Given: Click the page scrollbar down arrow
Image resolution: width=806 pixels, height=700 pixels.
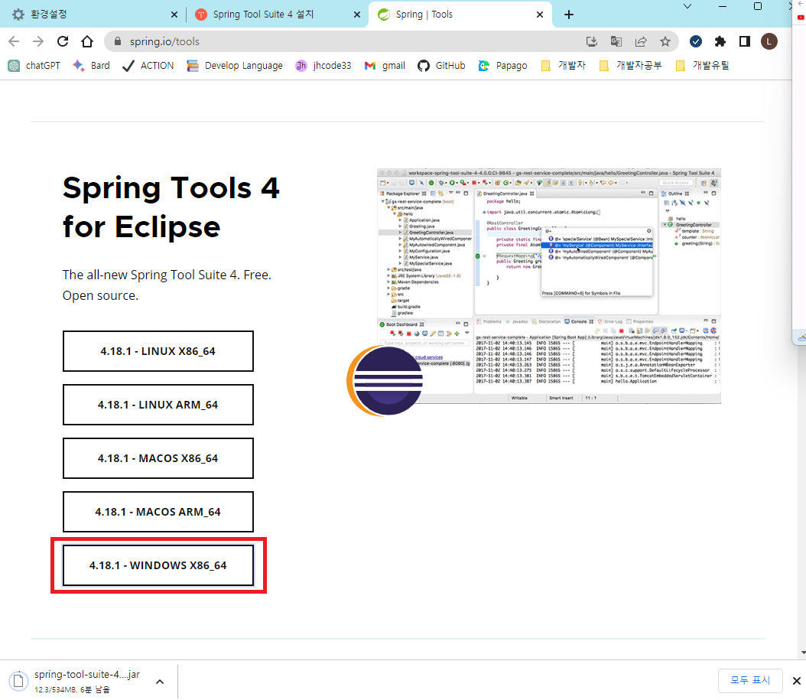Looking at the screenshot, I should tap(802, 653).
